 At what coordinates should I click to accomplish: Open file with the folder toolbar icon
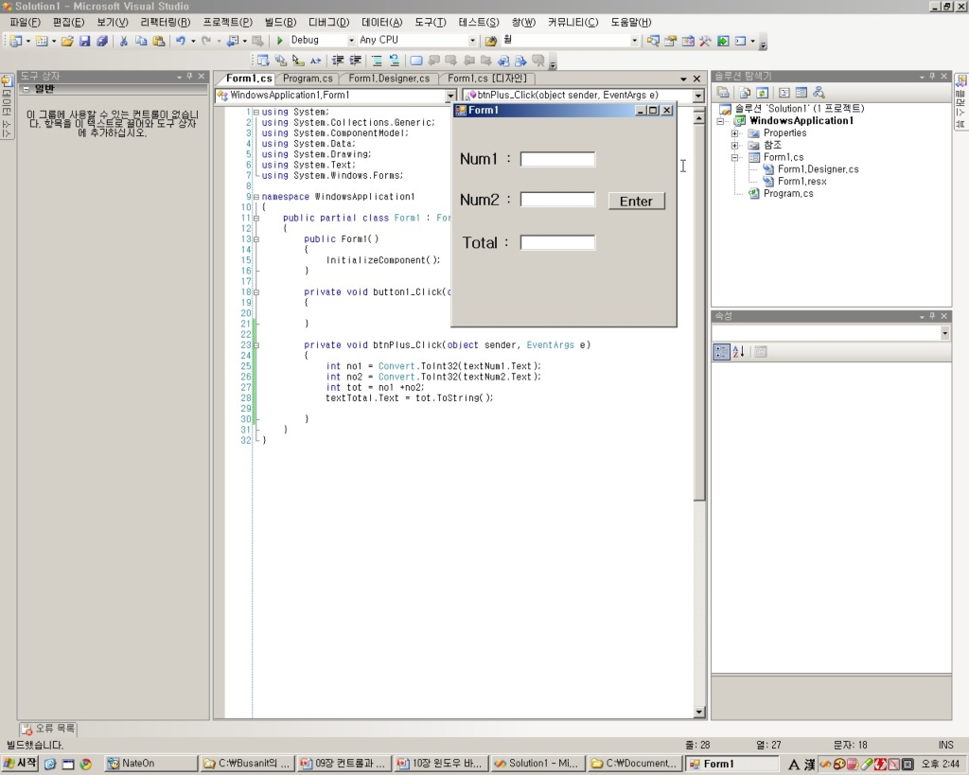tap(67, 41)
